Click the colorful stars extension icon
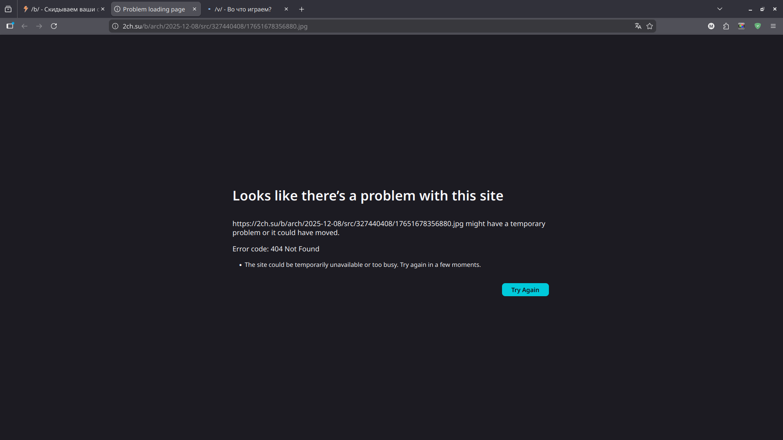Image resolution: width=783 pixels, height=440 pixels. [741, 26]
